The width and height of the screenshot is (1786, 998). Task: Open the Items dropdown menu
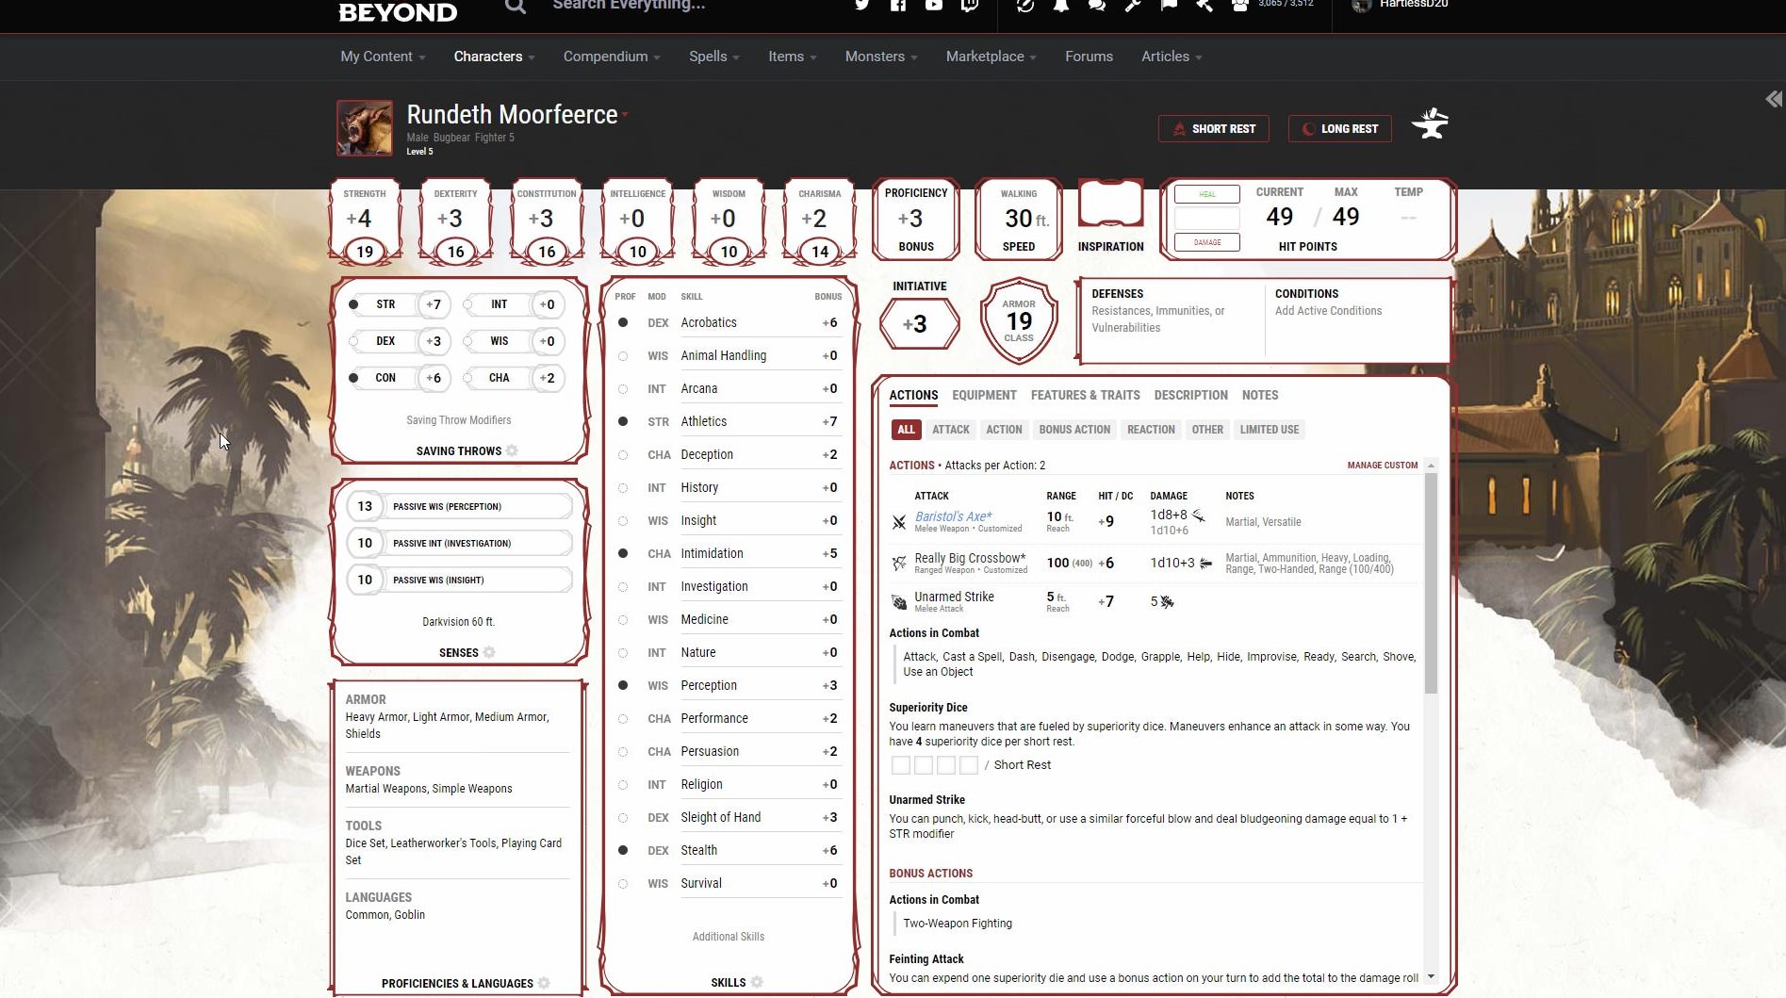tap(792, 57)
